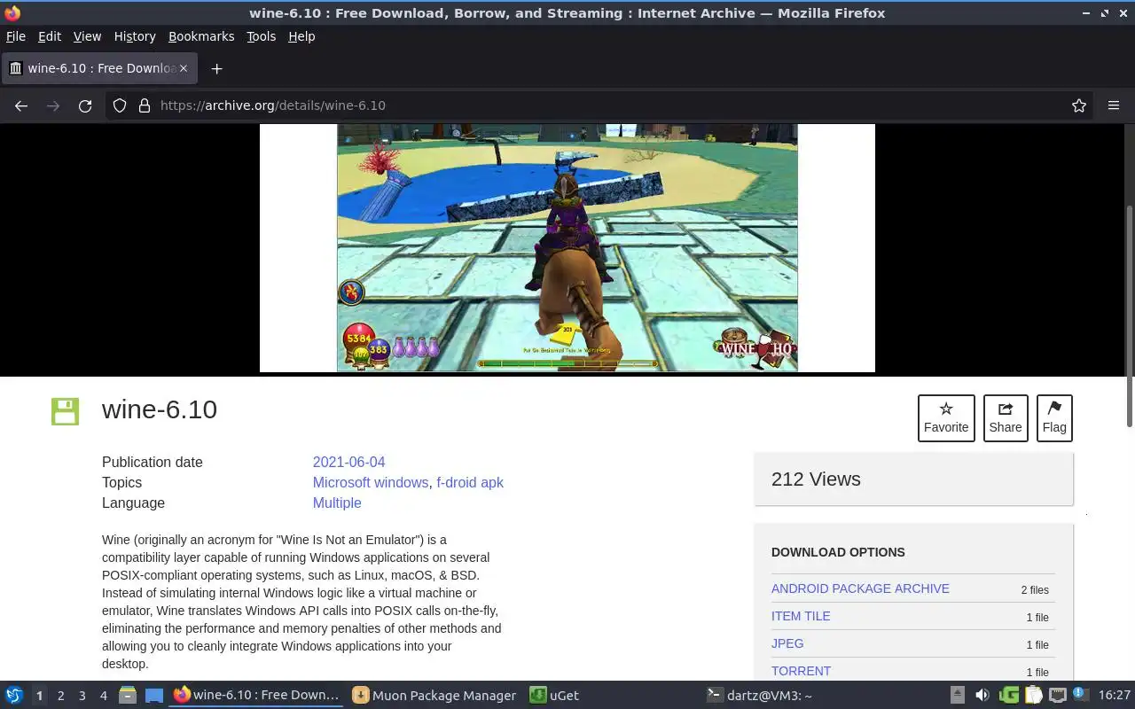
Task: Select the wine-6.10 browser tab
Action: point(99,68)
